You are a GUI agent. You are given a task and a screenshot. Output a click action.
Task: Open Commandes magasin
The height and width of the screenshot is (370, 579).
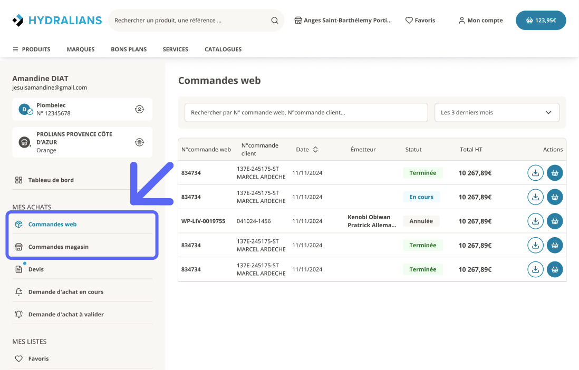(82, 247)
